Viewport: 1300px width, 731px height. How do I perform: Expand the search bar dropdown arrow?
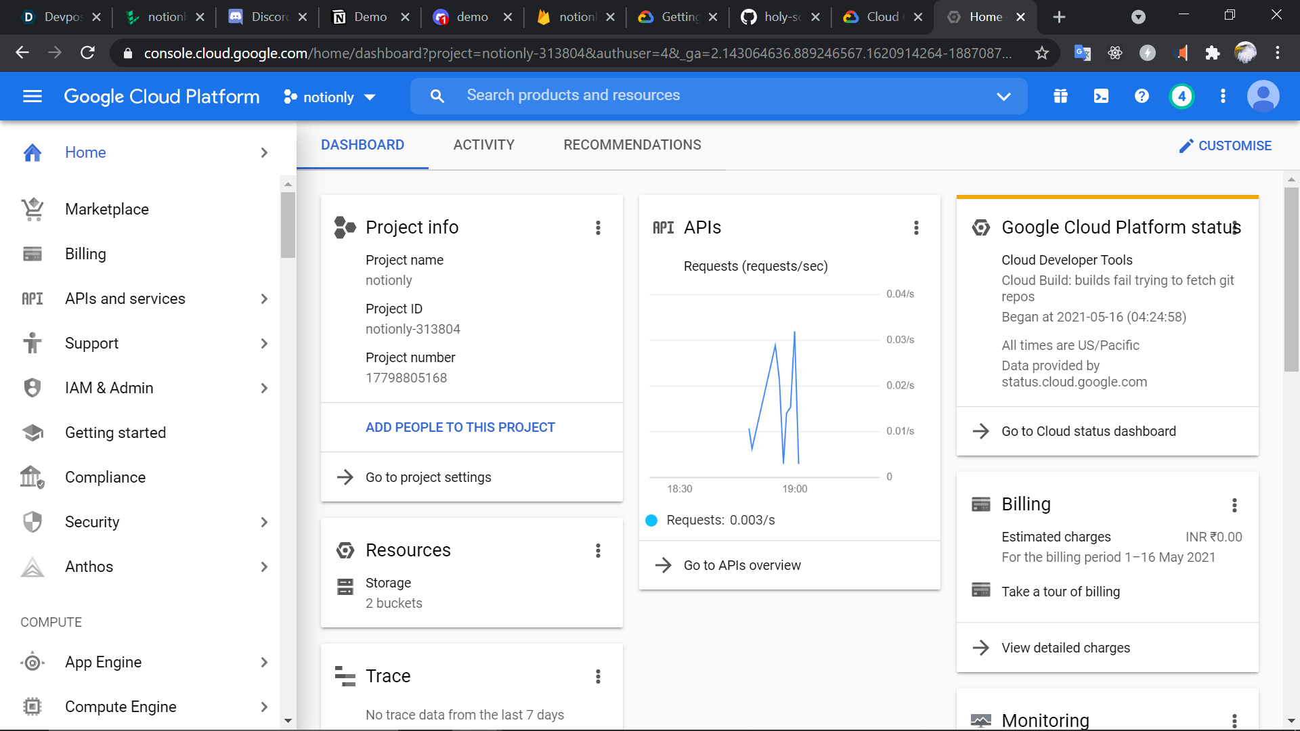pos(1003,96)
